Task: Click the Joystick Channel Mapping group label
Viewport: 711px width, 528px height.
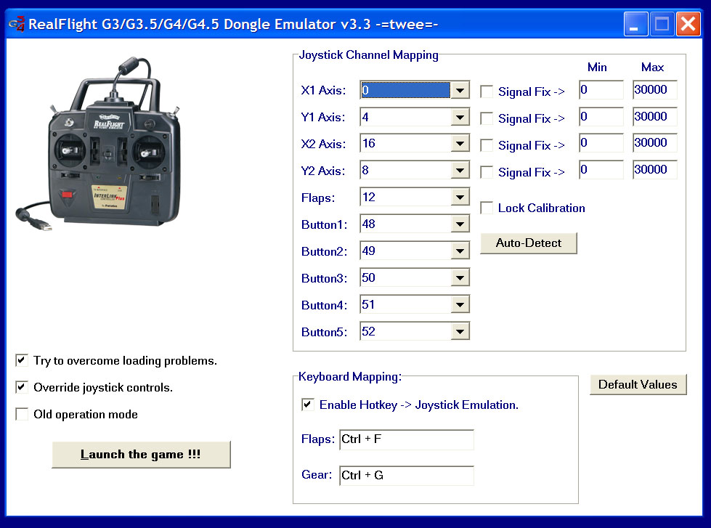Action: pyautogui.click(x=369, y=55)
